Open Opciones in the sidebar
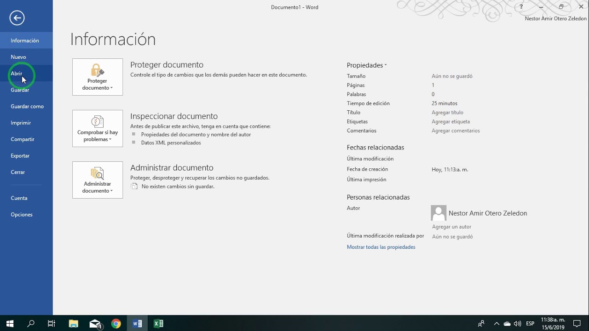The height and width of the screenshot is (331, 589). tap(26, 215)
